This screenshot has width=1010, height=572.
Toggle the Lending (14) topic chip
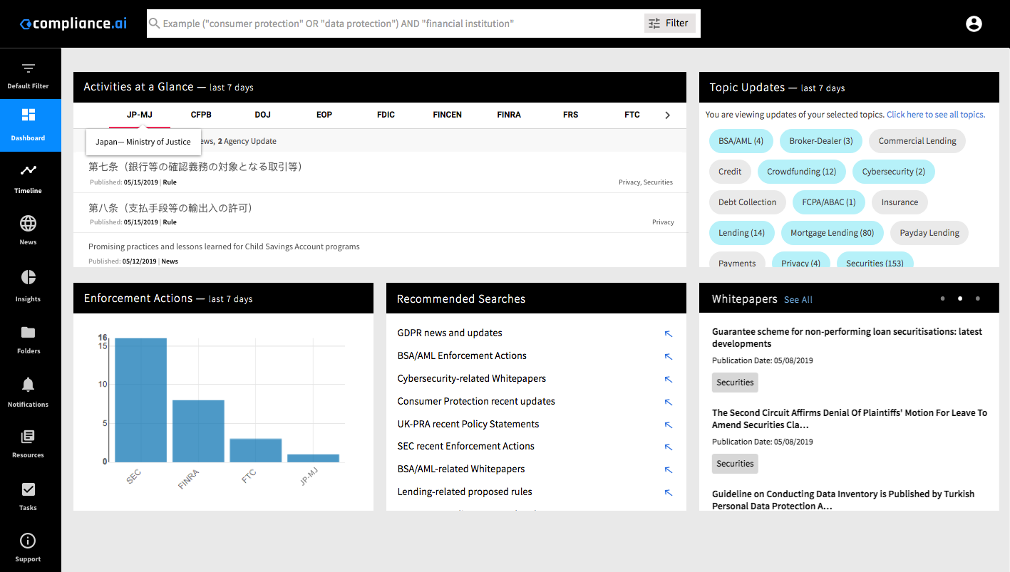coord(742,233)
